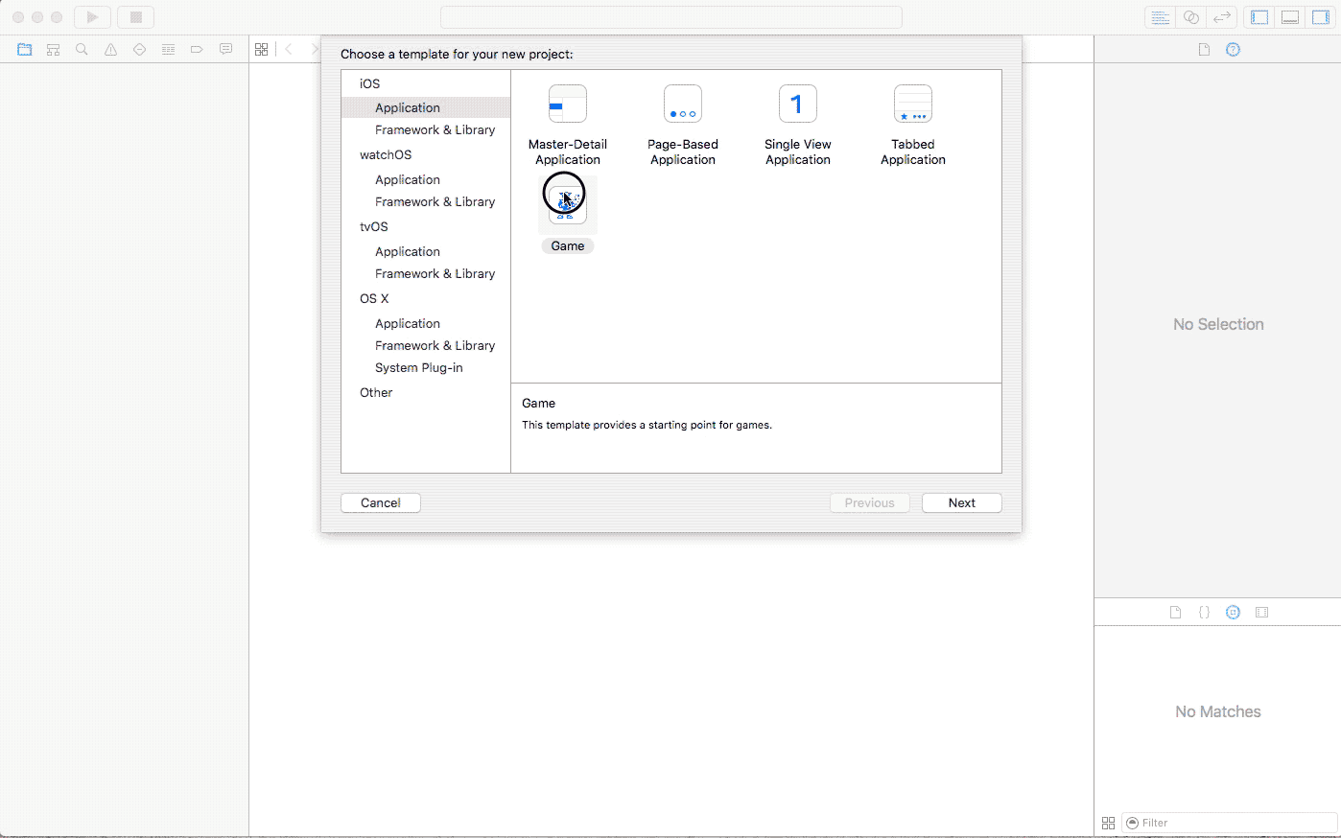The height and width of the screenshot is (838, 1341).
Task: Show the Quick Help inspector
Action: [x=1234, y=50]
